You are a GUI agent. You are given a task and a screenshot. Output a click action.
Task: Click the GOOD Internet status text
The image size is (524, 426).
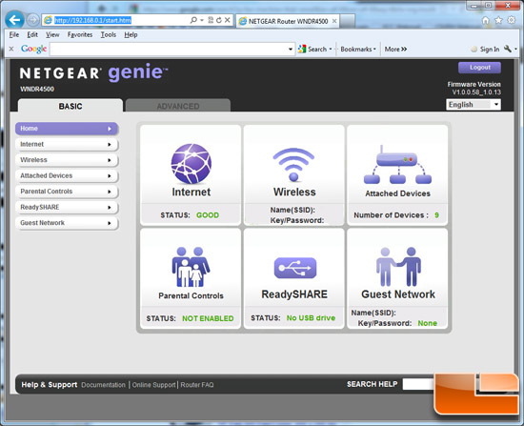point(208,215)
